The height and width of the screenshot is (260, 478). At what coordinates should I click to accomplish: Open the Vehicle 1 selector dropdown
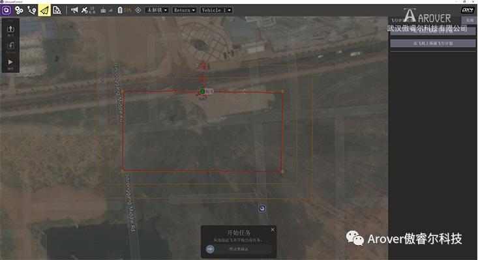click(217, 10)
